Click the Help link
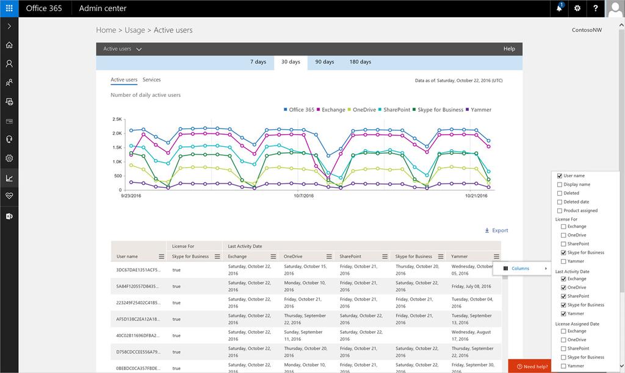Image resolution: width=625 pixels, height=373 pixels. (509, 49)
